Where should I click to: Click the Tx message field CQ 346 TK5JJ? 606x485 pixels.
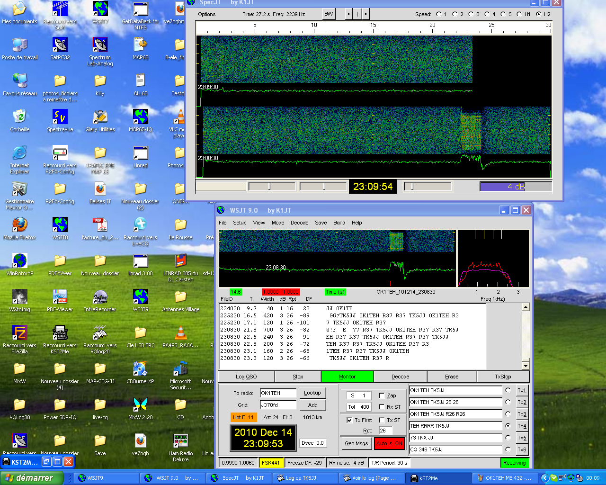click(x=455, y=449)
